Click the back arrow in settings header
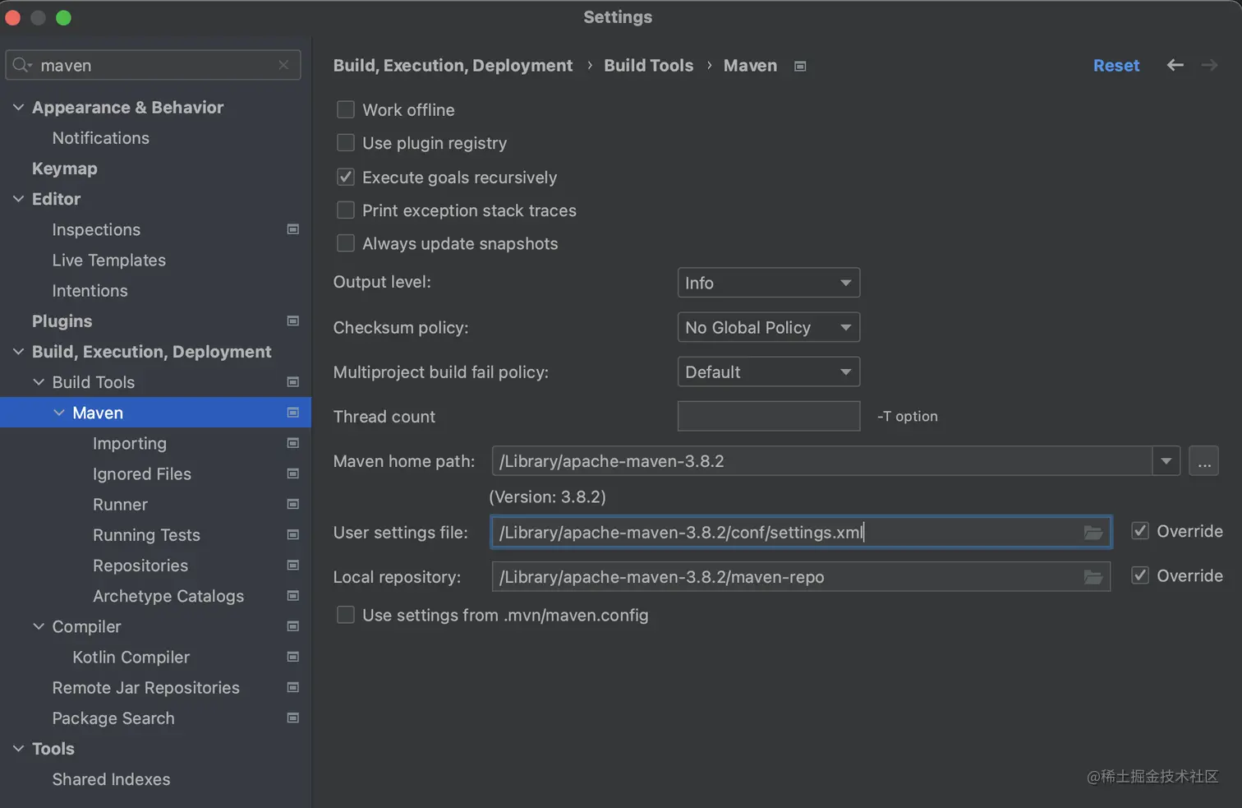Screen dimensions: 1242x808 pyautogui.click(x=1175, y=65)
